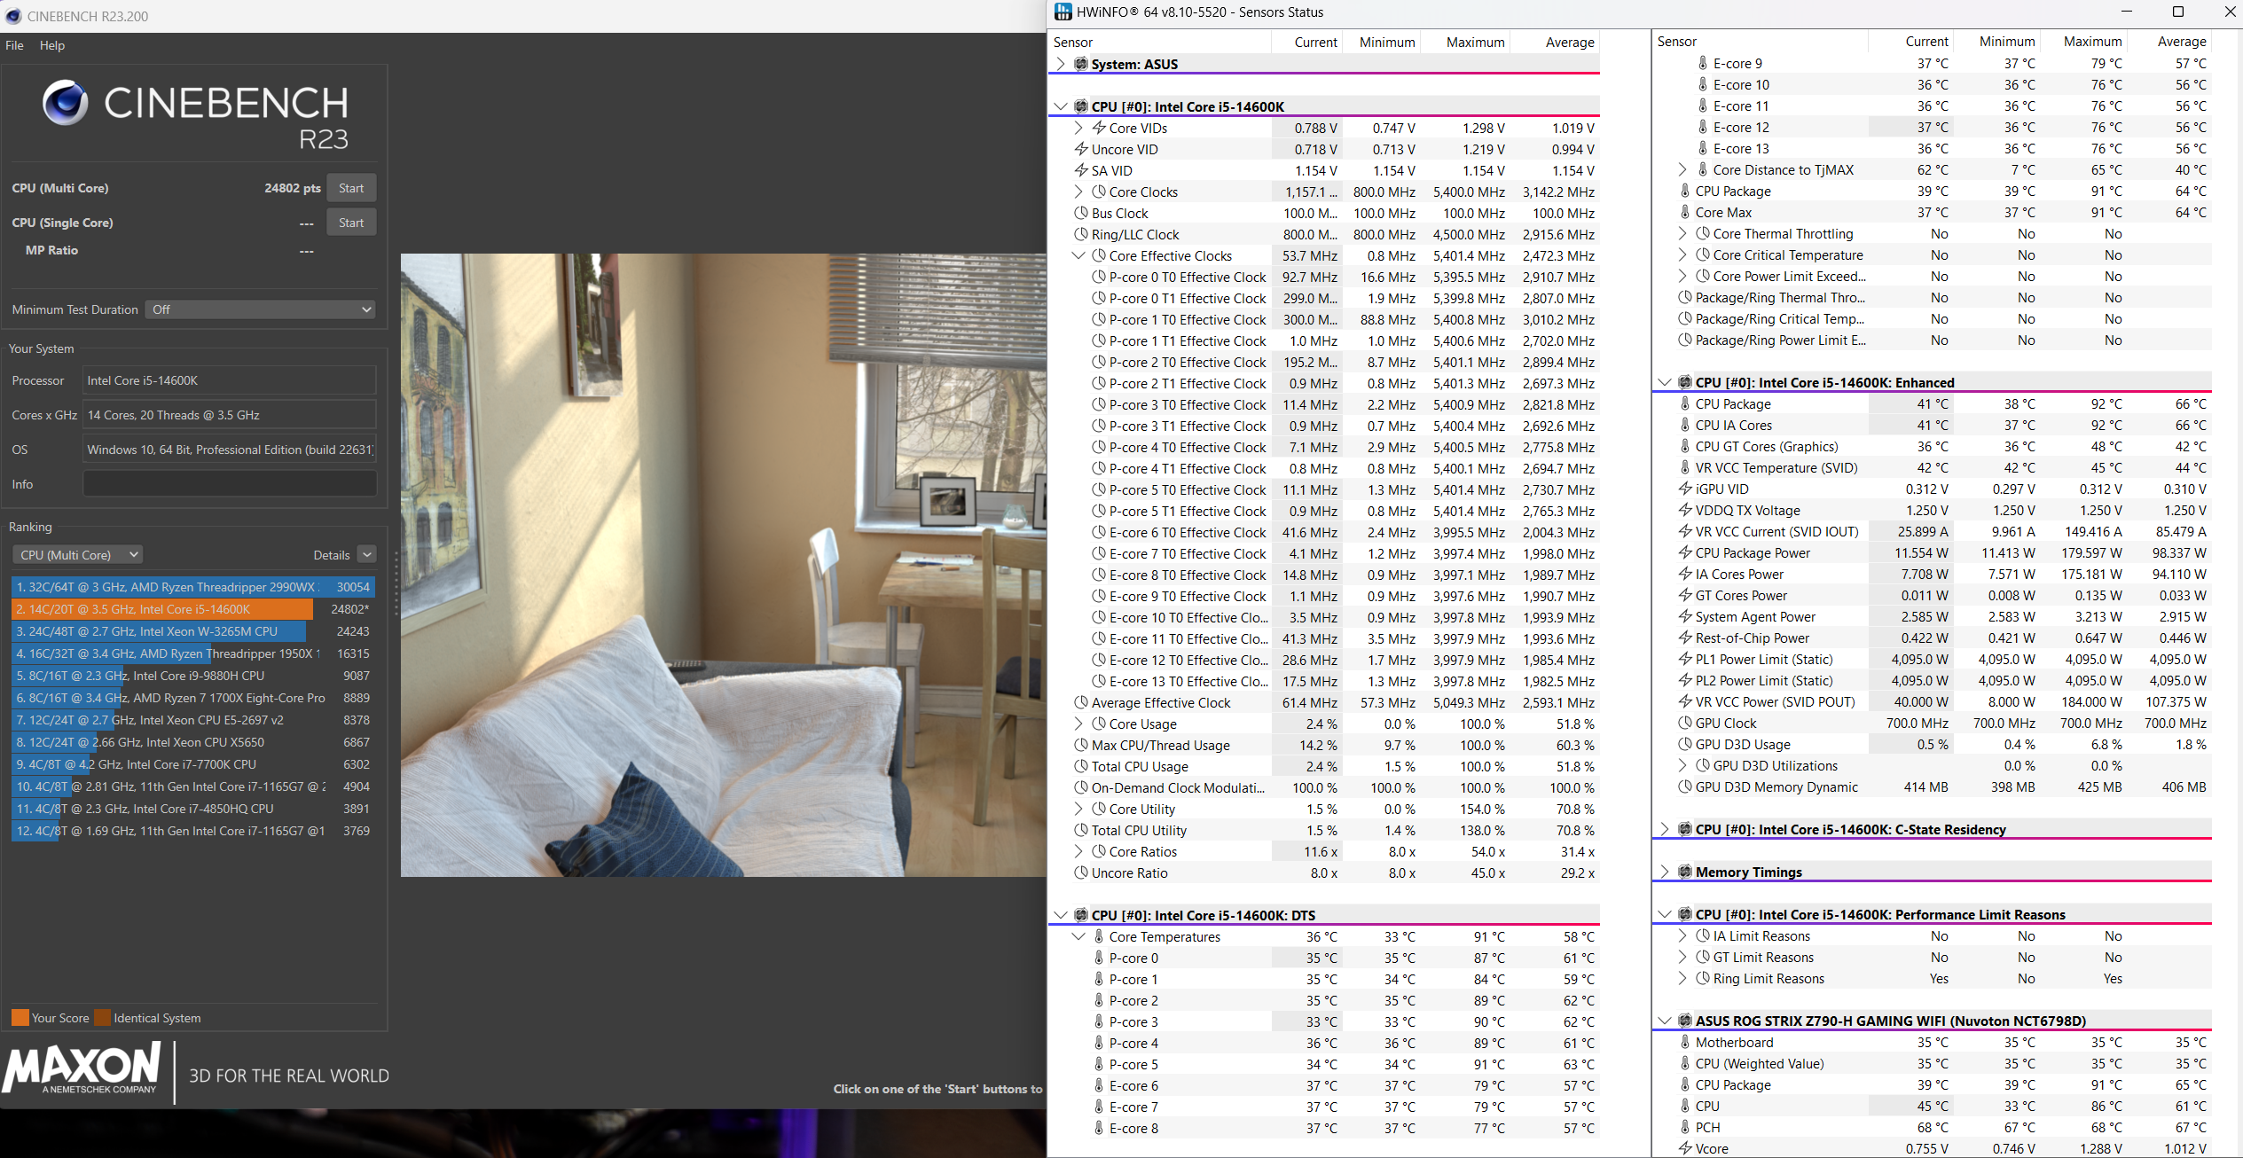Click the Total CPU Usage gauge icon
Image resolution: width=2243 pixels, height=1158 pixels.
(1081, 766)
